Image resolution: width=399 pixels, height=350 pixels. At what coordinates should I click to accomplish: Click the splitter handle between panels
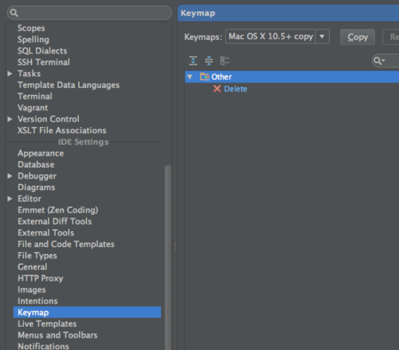coord(175,246)
